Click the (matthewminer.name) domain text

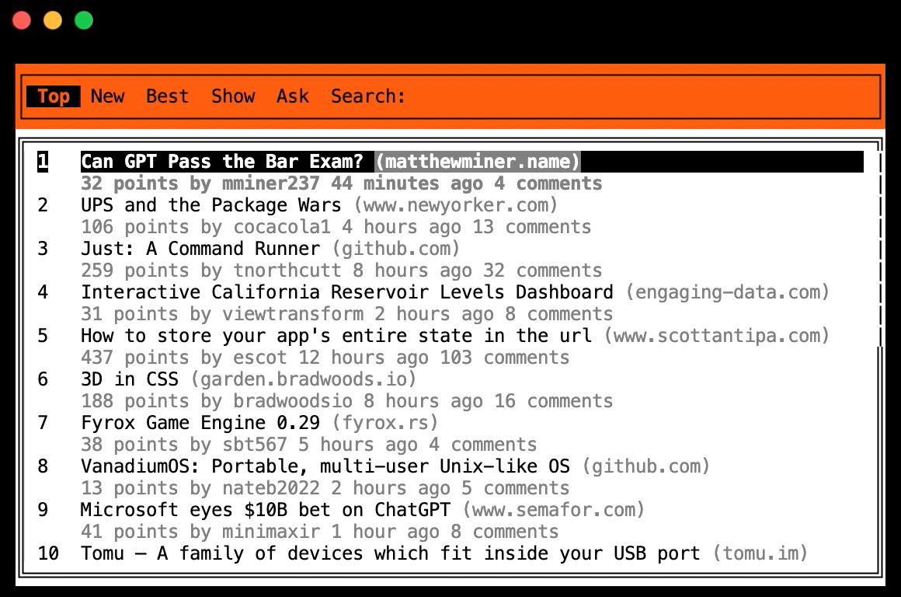point(478,162)
